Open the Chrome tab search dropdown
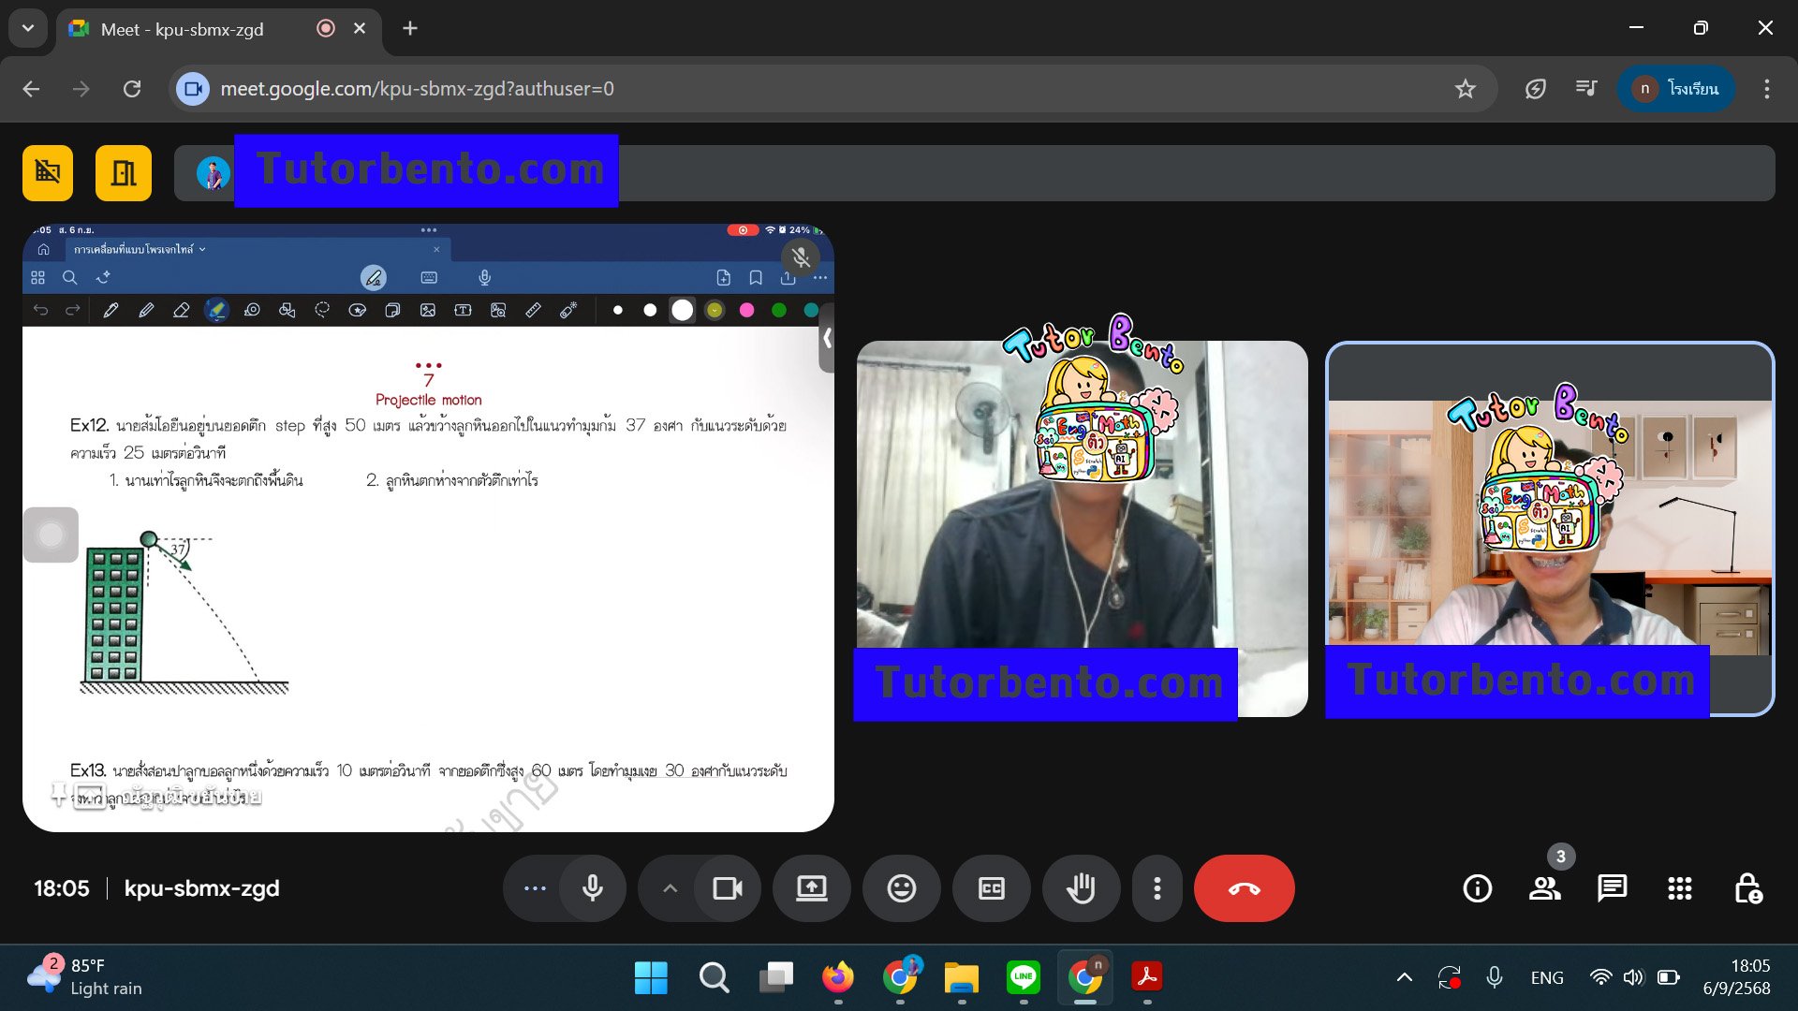The width and height of the screenshot is (1798, 1011). tap(28, 28)
